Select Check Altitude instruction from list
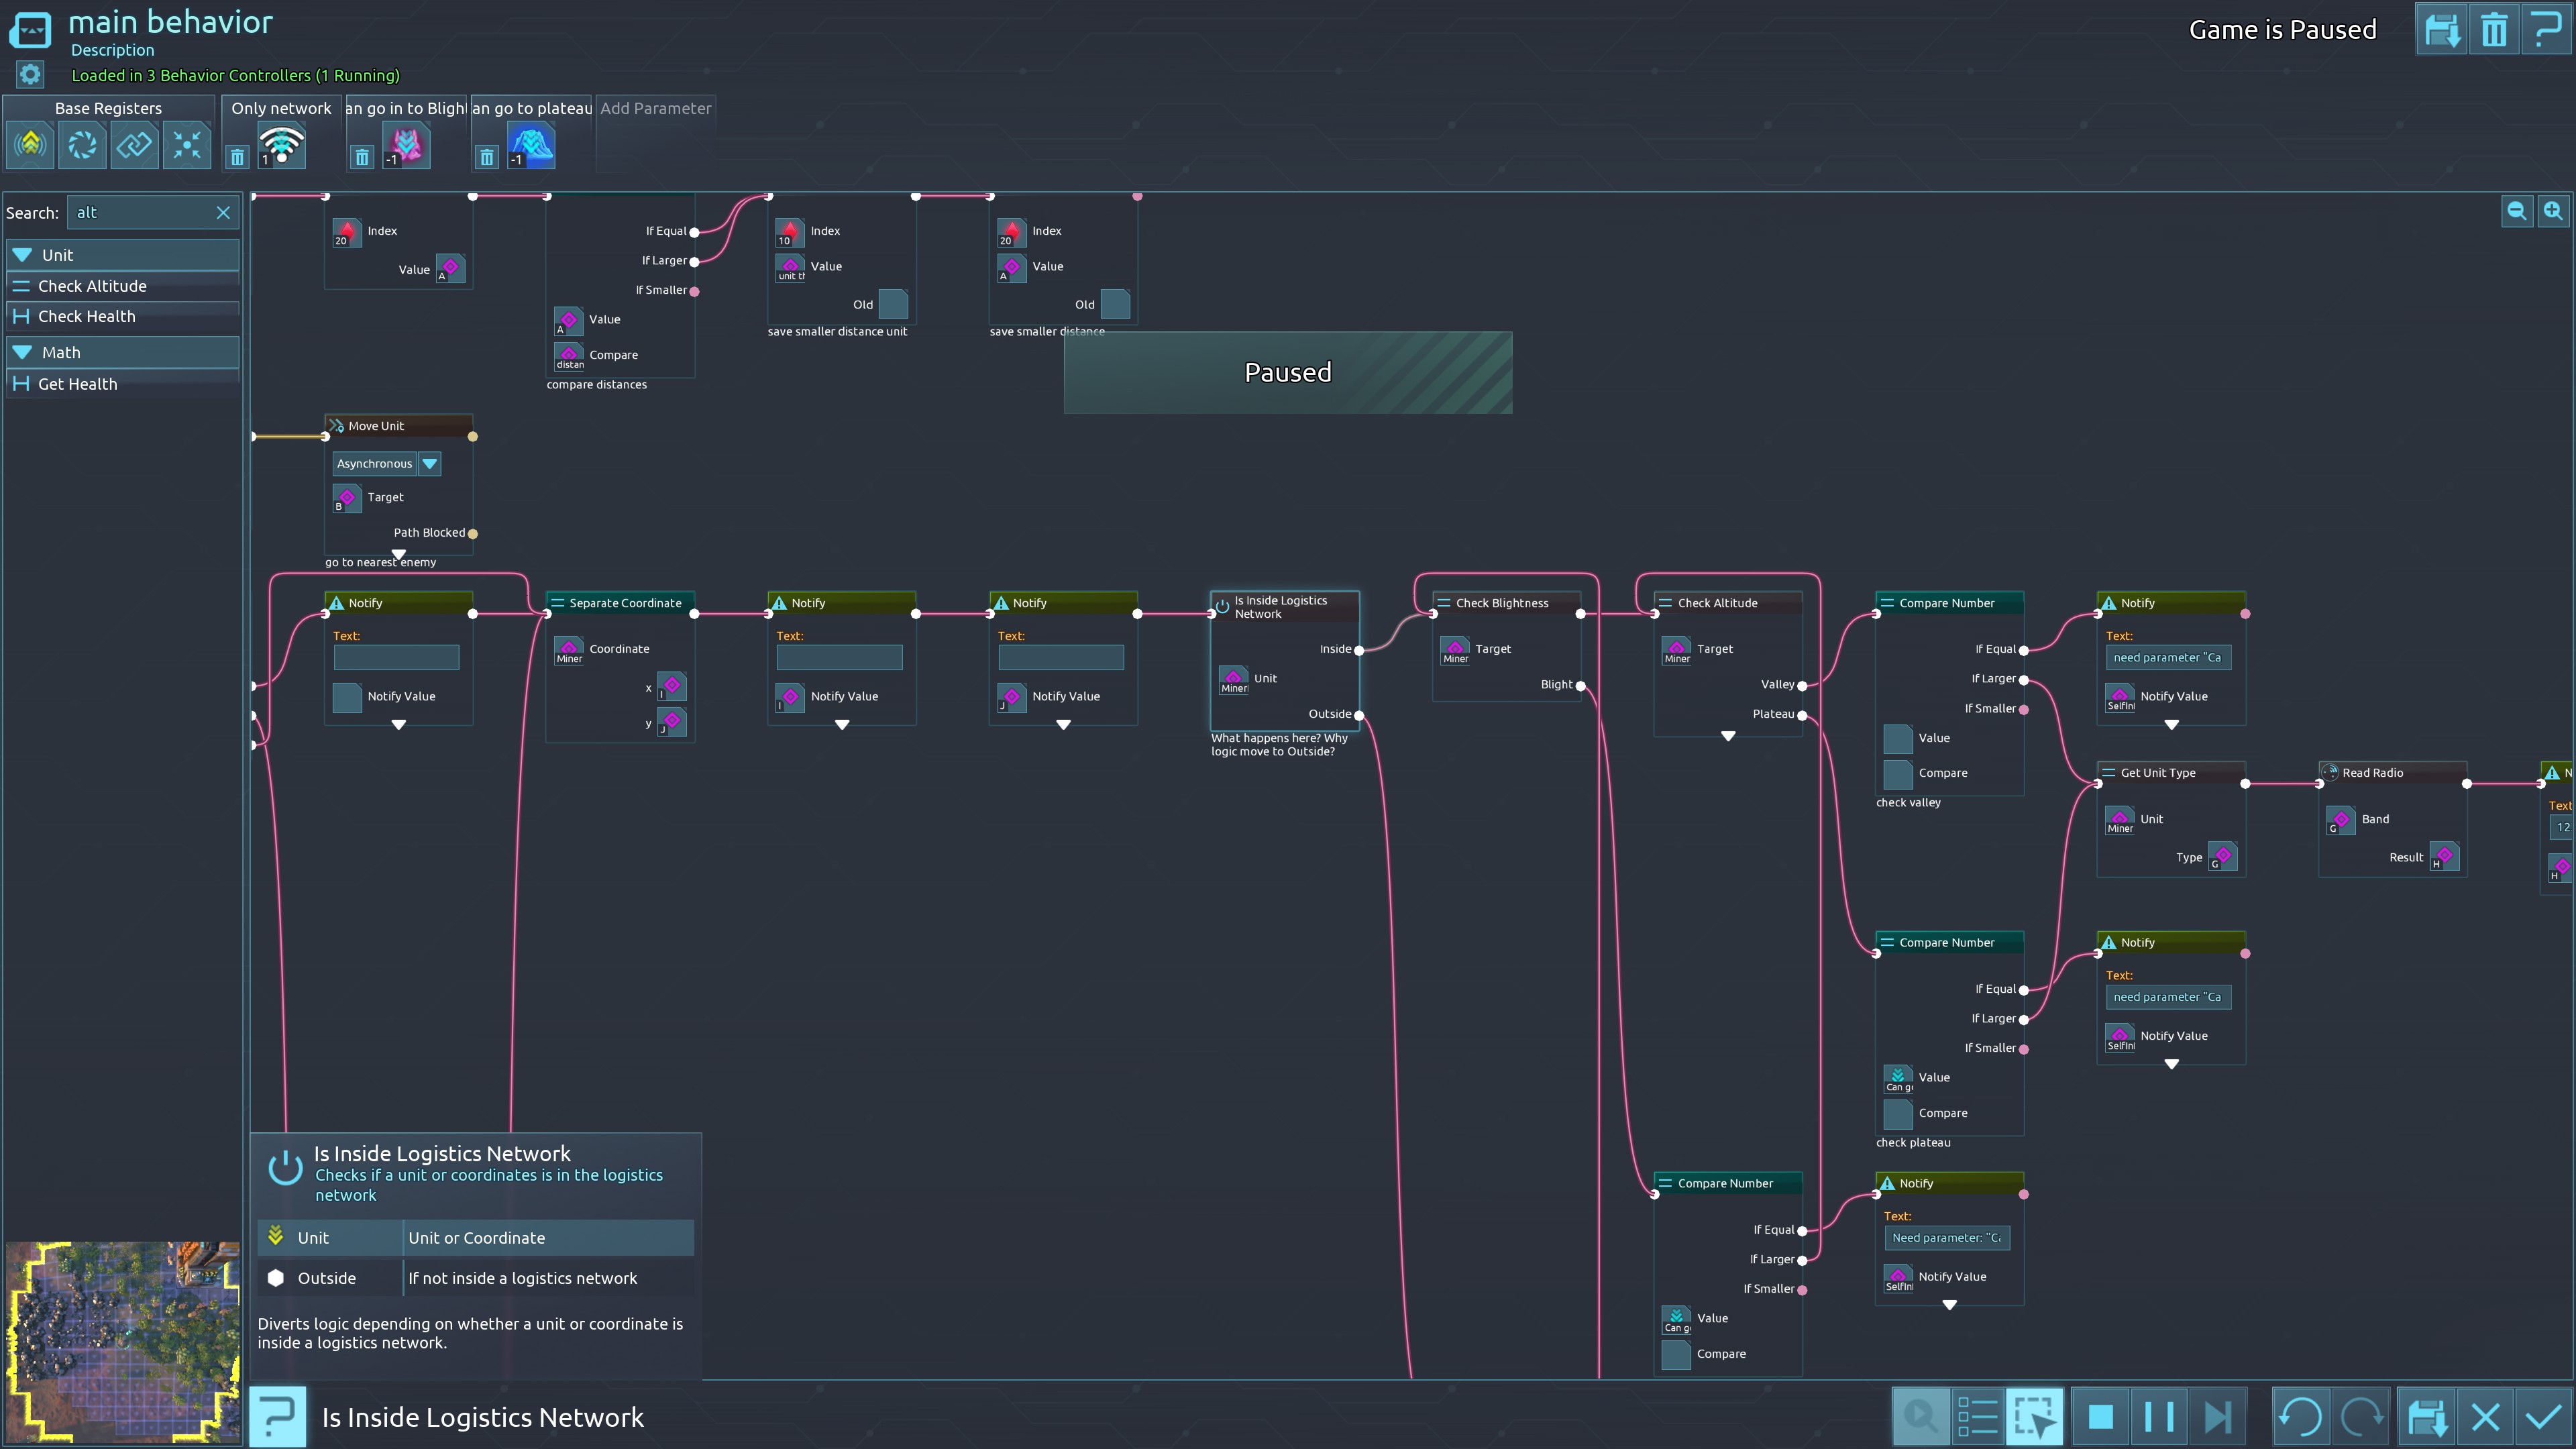The image size is (2576, 1449). 92,286
